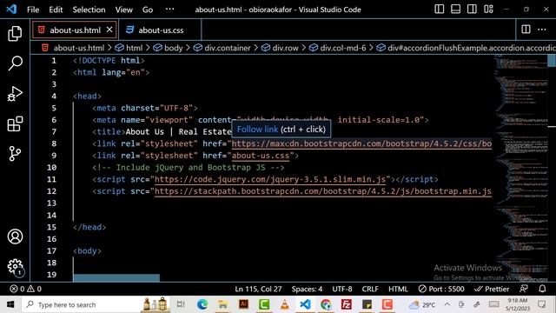Click the minimap code overview
Image resolution: width=556 pixels, height=313 pixels.
point(520,167)
